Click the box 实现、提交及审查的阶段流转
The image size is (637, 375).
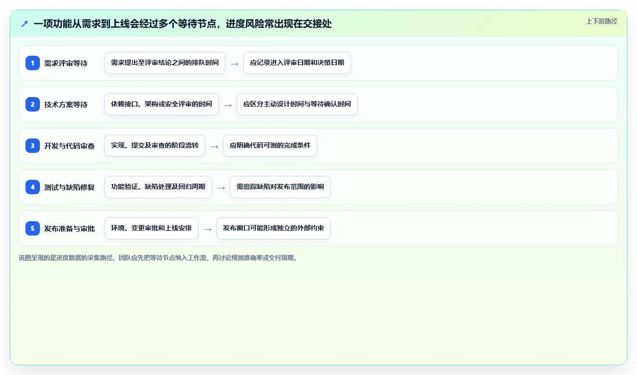point(155,146)
